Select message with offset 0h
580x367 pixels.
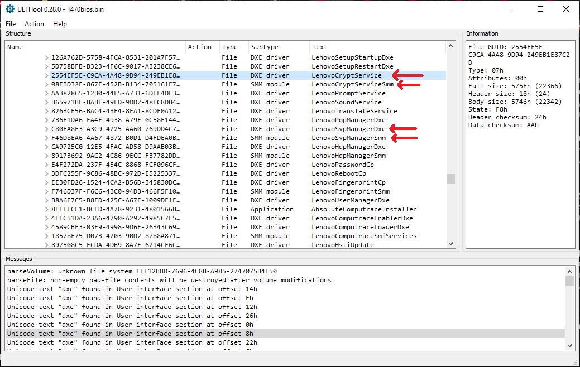130,325
